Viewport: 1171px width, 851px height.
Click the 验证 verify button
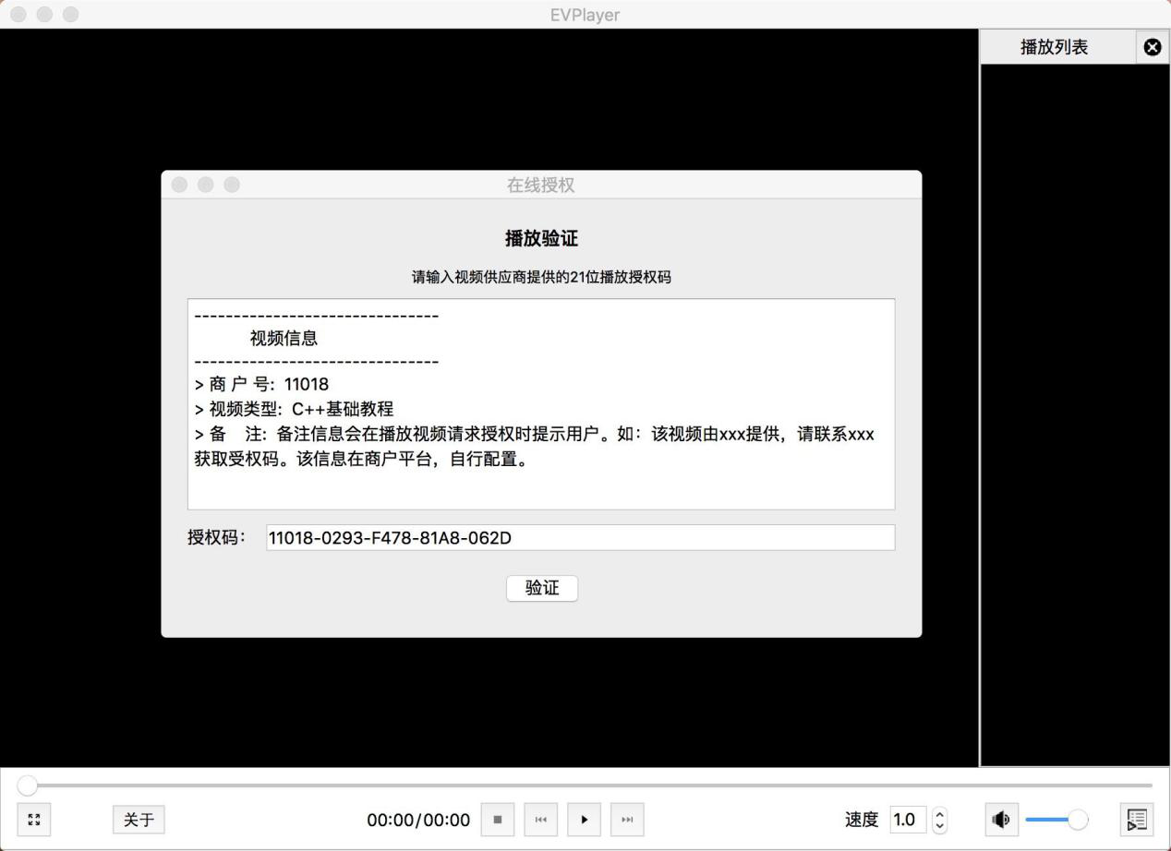coord(542,588)
